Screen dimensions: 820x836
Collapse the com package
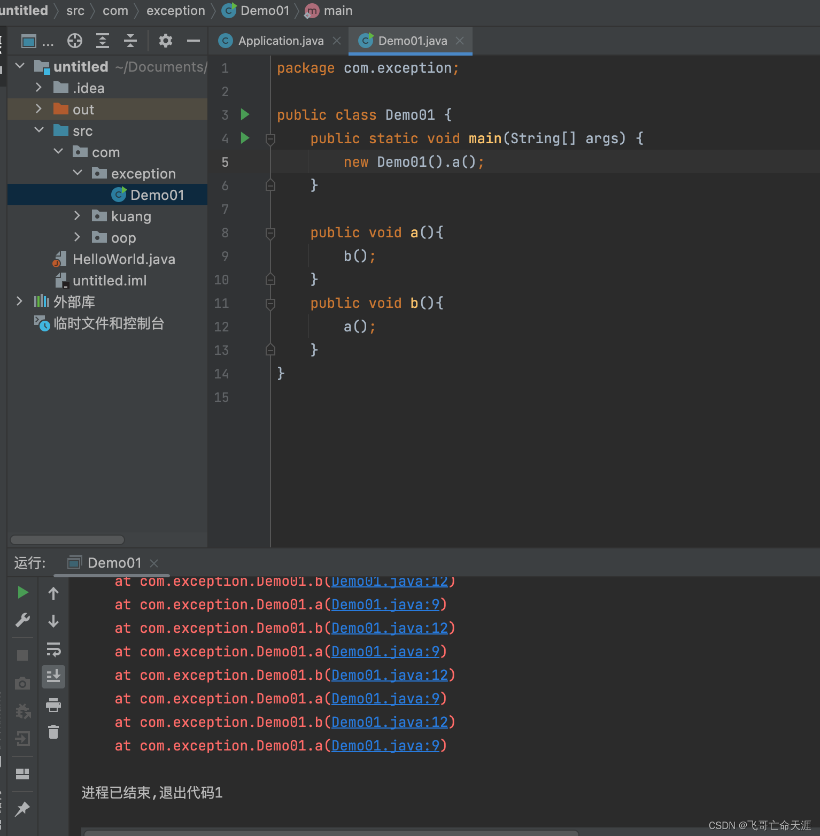click(58, 151)
